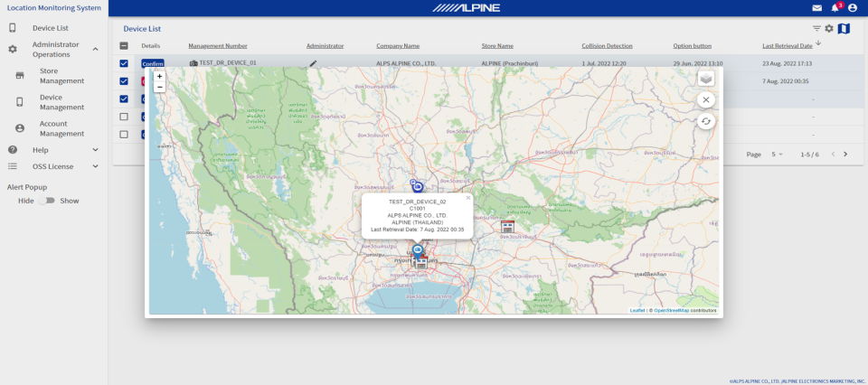This screenshot has height=385, width=868.
Task: Click the 'Location Monitoring System' title
Action: point(53,8)
